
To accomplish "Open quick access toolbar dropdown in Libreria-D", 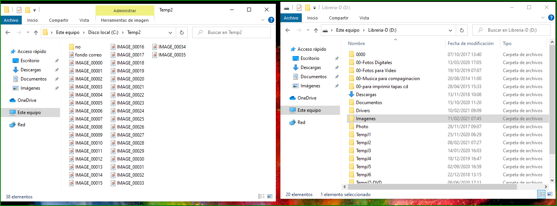I will [x=315, y=8].
